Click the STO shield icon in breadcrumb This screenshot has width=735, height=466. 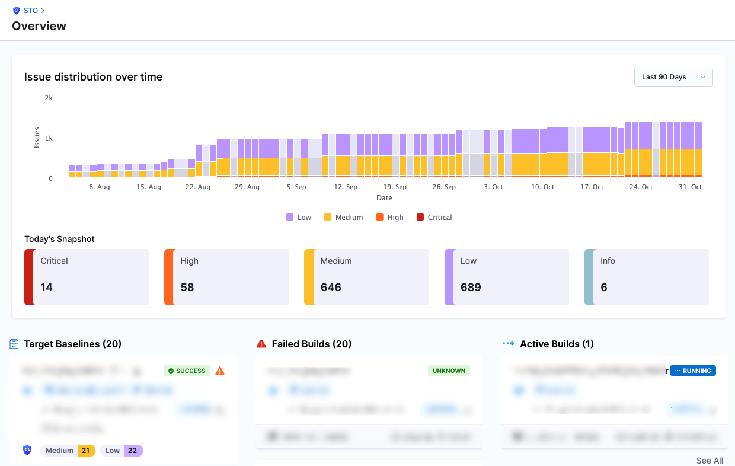pos(17,11)
